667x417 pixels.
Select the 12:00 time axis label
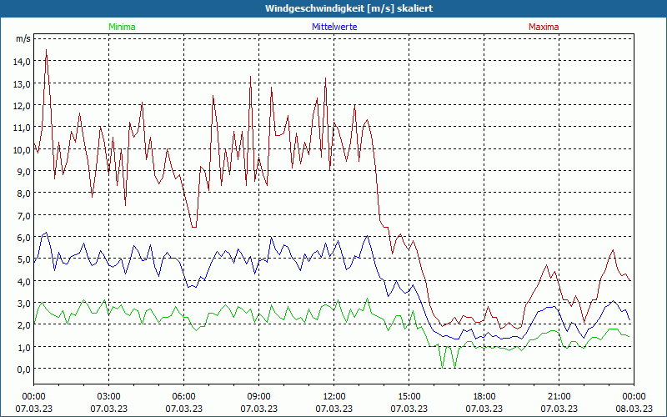point(333,395)
